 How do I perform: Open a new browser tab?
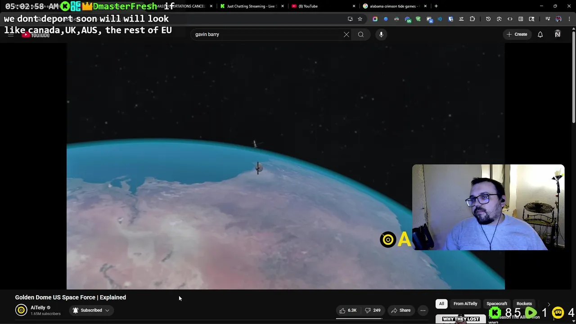pyautogui.click(x=436, y=6)
